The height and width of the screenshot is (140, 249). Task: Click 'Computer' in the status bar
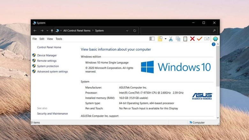199,123
